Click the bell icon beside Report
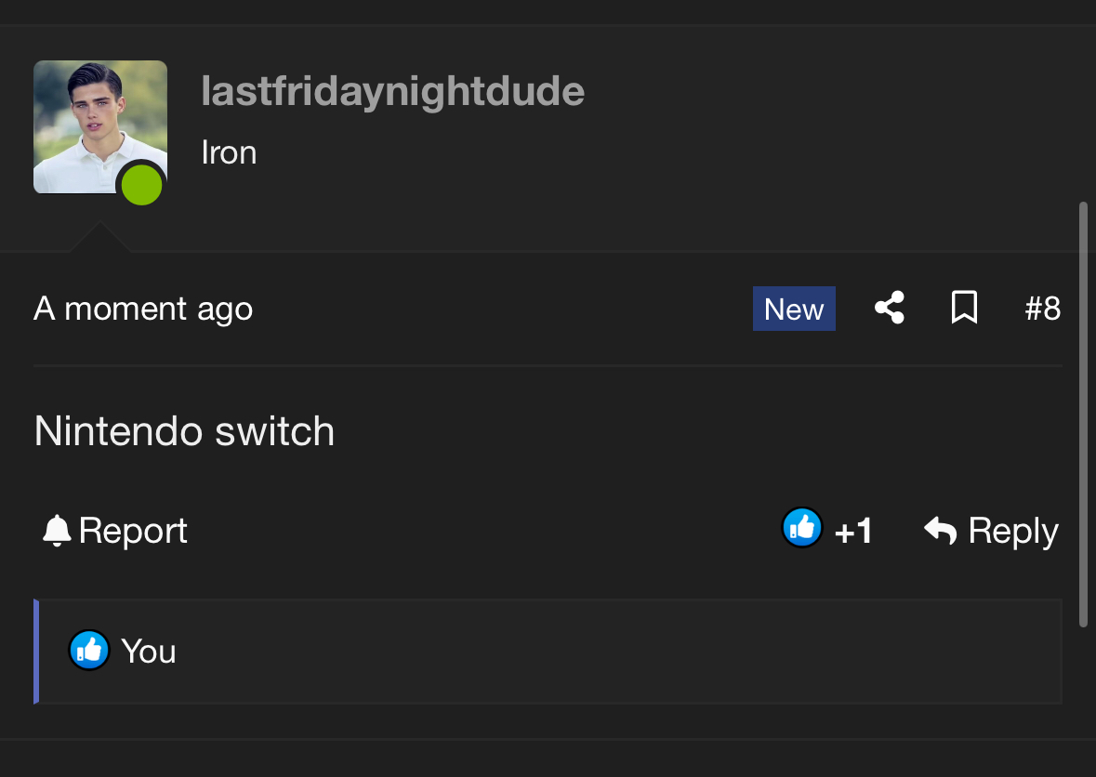 click(57, 531)
